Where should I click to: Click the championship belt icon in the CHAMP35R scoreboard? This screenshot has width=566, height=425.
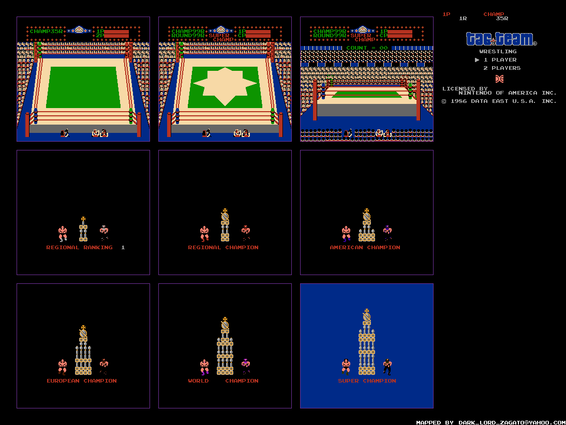click(79, 30)
